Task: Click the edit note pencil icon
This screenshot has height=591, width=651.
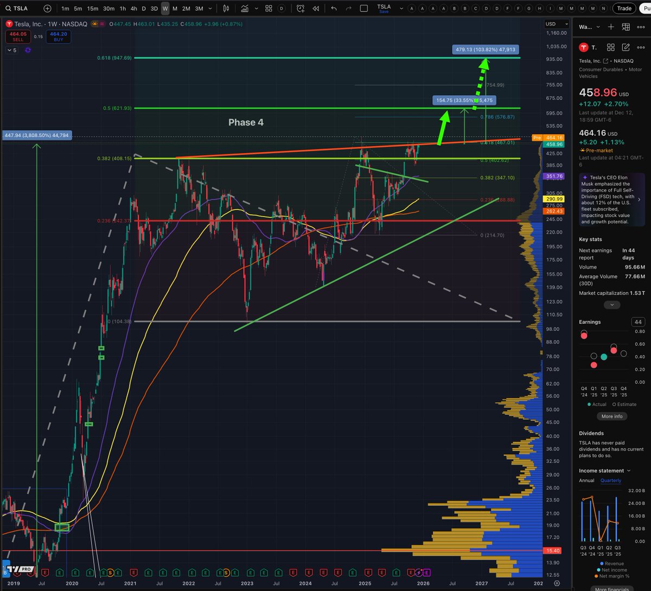Action: (x=626, y=48)
